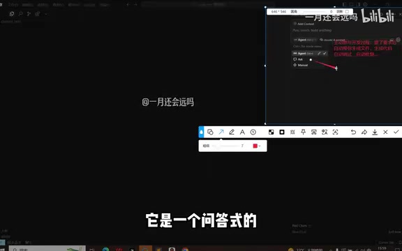Screen dimensions: 402x251
Task: Expand more sidebar views chevron
Action: click(x=46, y=14)
